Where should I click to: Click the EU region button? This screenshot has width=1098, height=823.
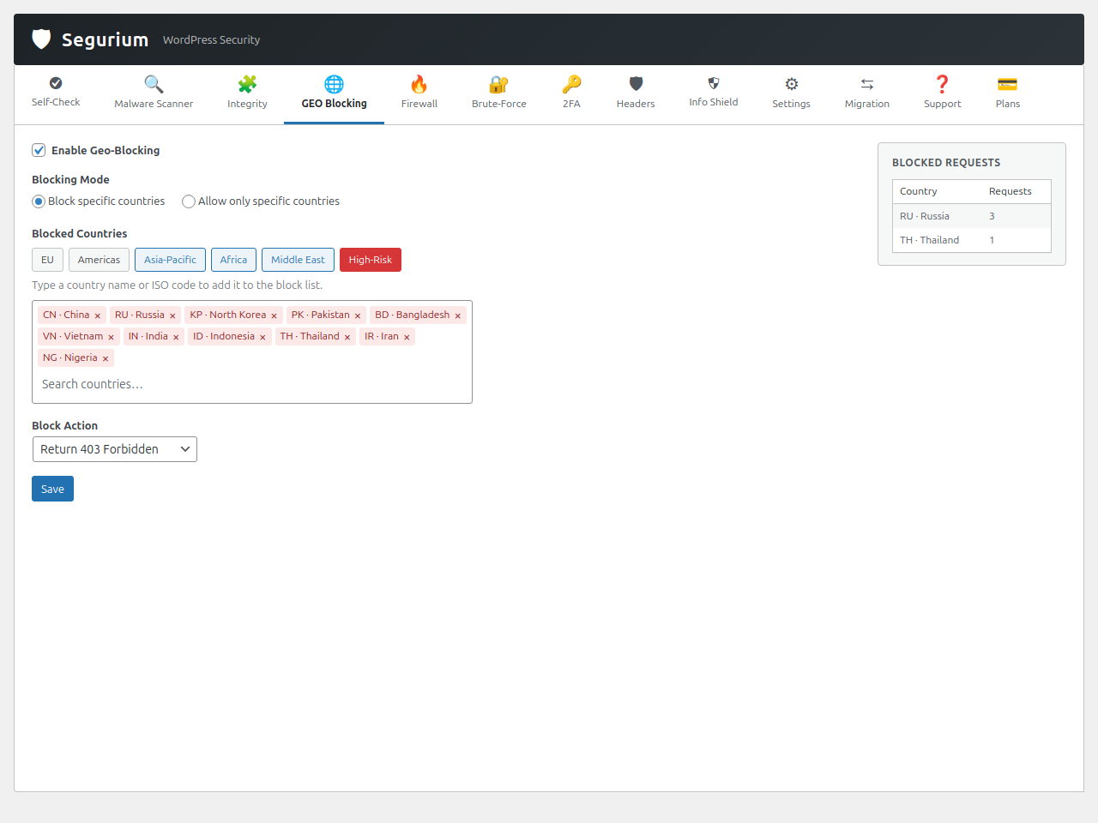coord(47,260)
